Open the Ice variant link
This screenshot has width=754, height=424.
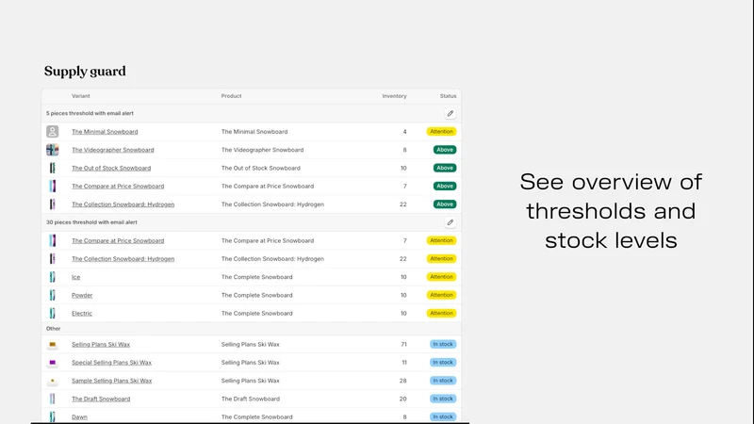pyautogui.click(x=76, y=277)
